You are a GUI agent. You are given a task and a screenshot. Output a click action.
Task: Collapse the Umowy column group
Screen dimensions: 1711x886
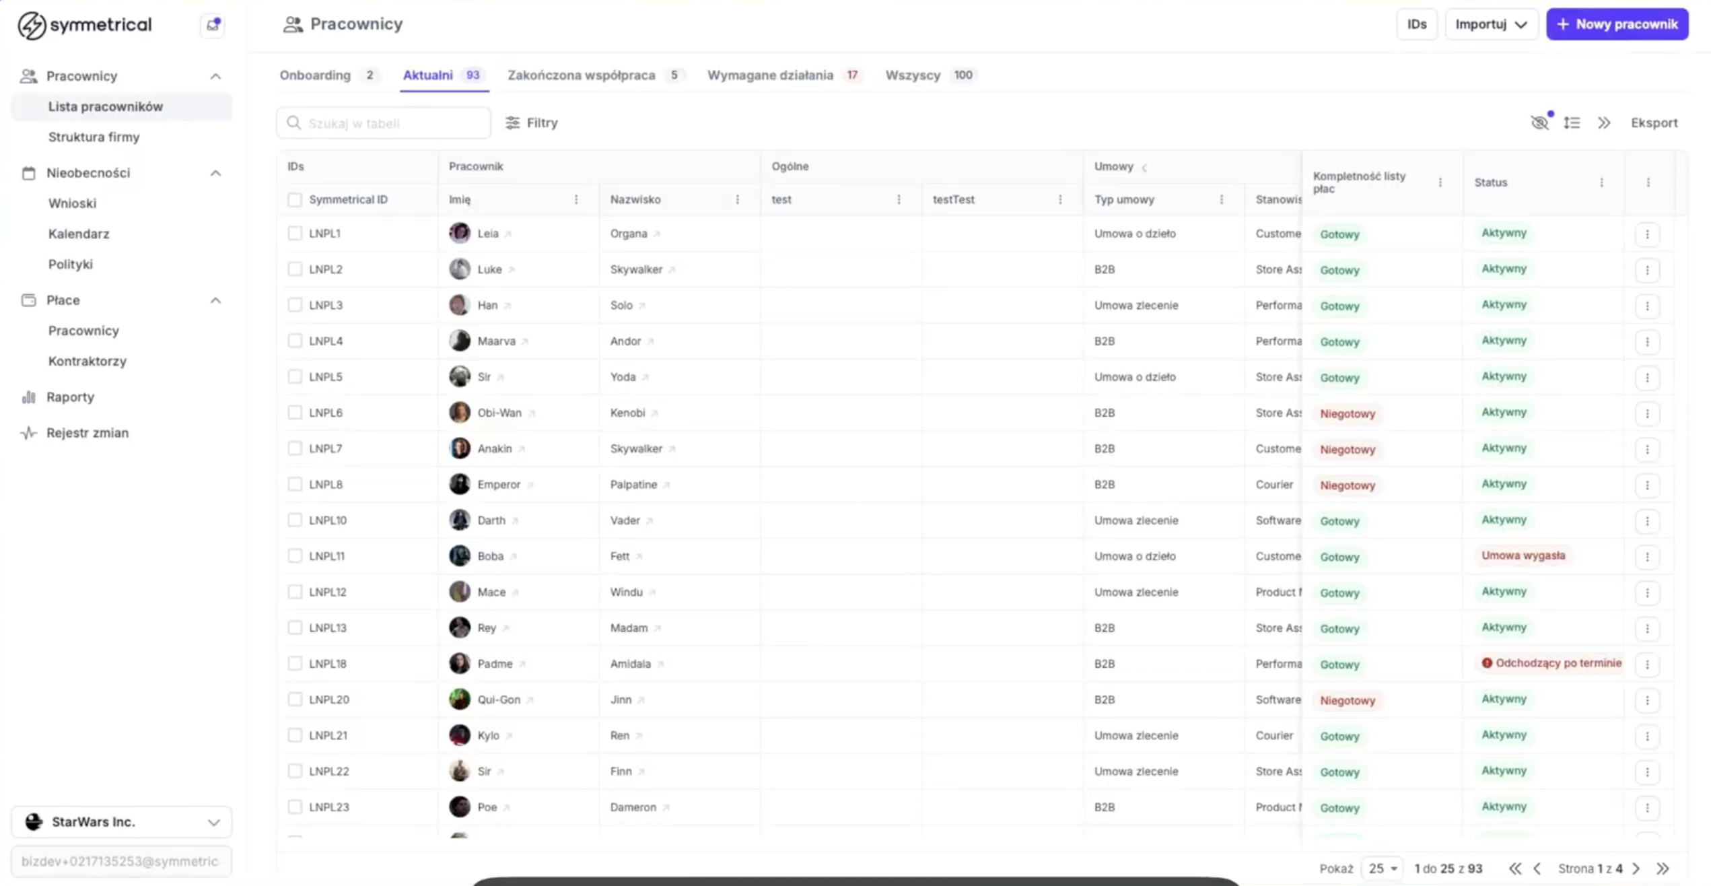click(x=1144, y=167)
